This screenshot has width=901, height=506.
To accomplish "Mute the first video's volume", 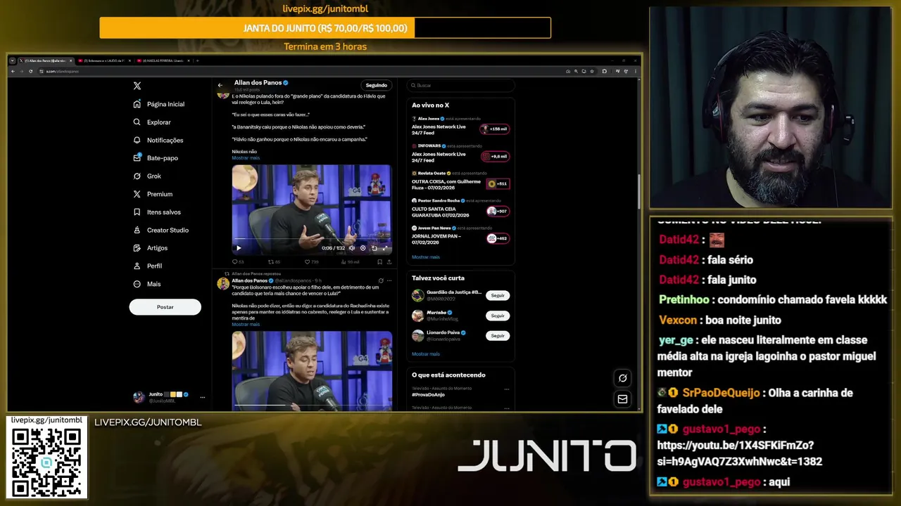I will [x=352, y=248].
